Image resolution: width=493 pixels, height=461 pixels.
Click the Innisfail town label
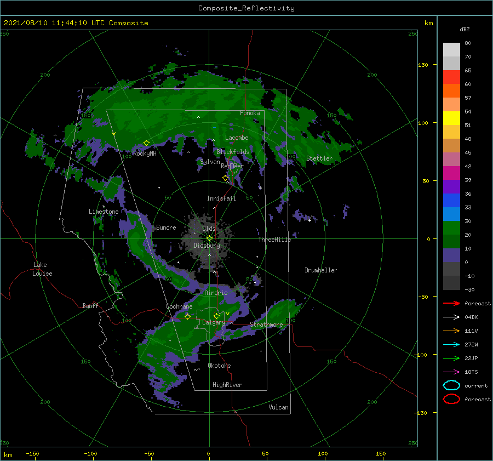pos(221,198)
